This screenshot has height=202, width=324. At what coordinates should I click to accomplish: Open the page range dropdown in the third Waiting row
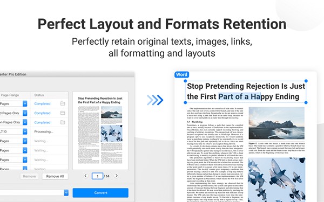click(25, 160)
